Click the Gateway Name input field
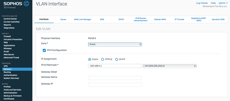Viewport: 230px width, 101px height. tap(115, 78)
